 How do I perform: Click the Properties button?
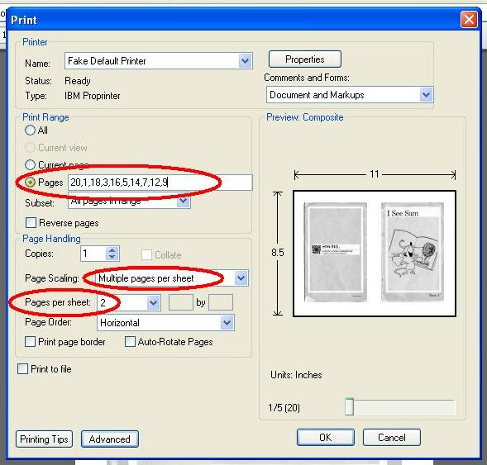pos(305,59)
